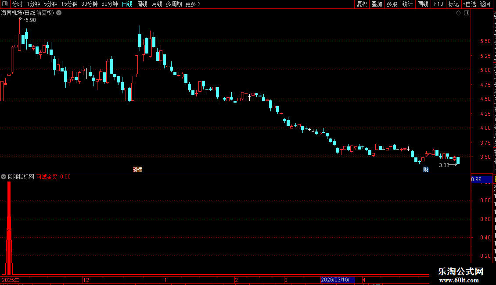Select the 15分钟 period tab

[x=69, y=4]
